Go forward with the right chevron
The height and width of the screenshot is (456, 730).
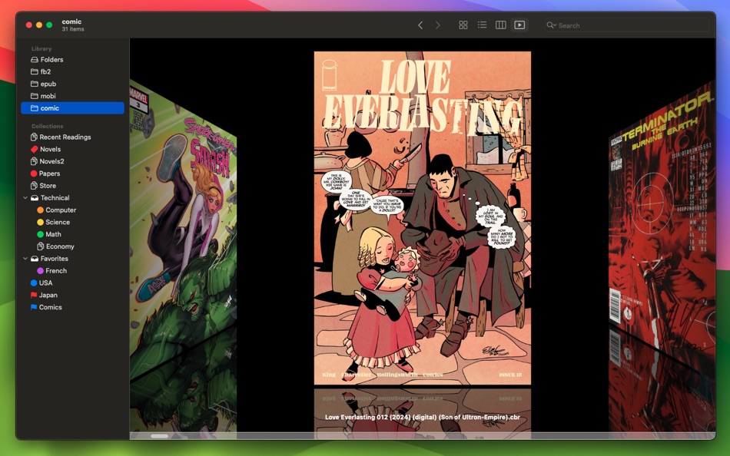tap(438, 25)
